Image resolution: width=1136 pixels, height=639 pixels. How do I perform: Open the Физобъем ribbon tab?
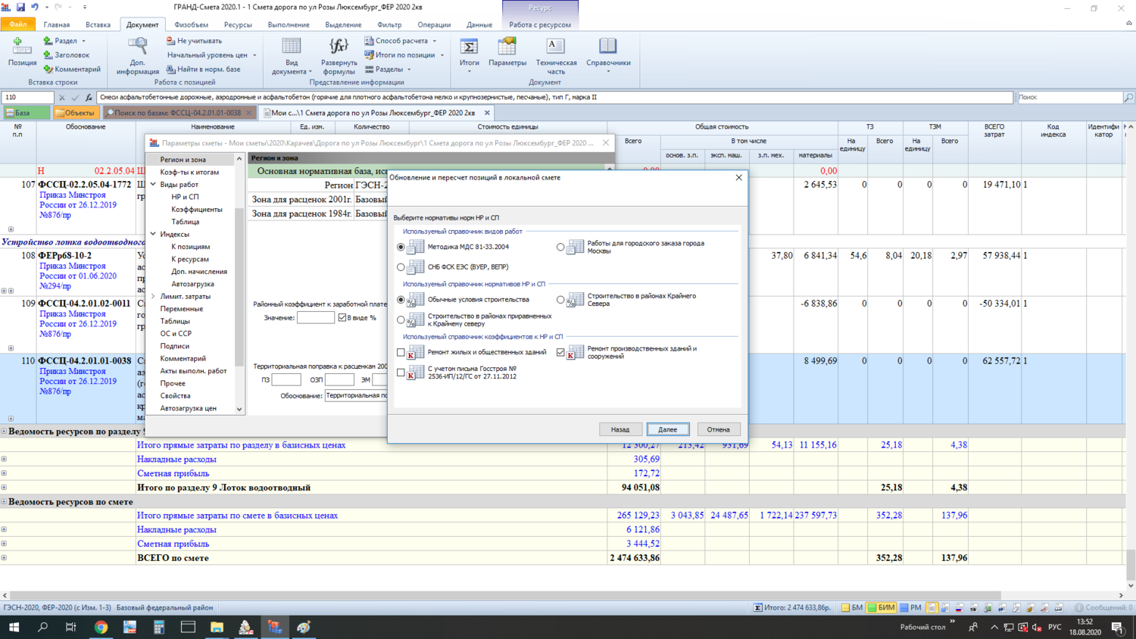pyautogui.click(x=191, y=24)
